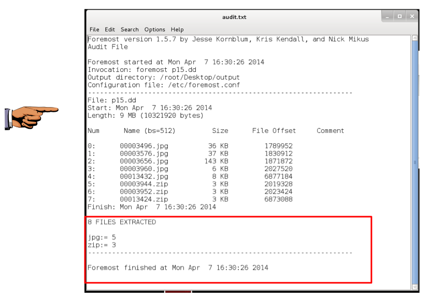This screenshot has width=428, height=301.
Task: Click the 'Foremost started at' line
Action: point(176,62)
